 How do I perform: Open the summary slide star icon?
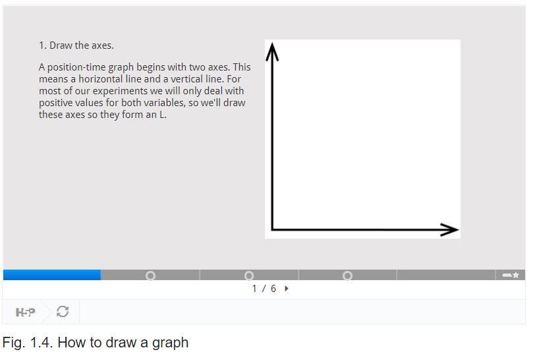click(x=516, y=275)
